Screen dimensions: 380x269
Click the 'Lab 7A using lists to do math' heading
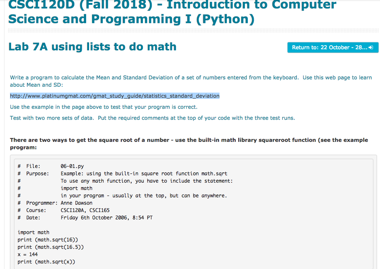coord(92,47)
